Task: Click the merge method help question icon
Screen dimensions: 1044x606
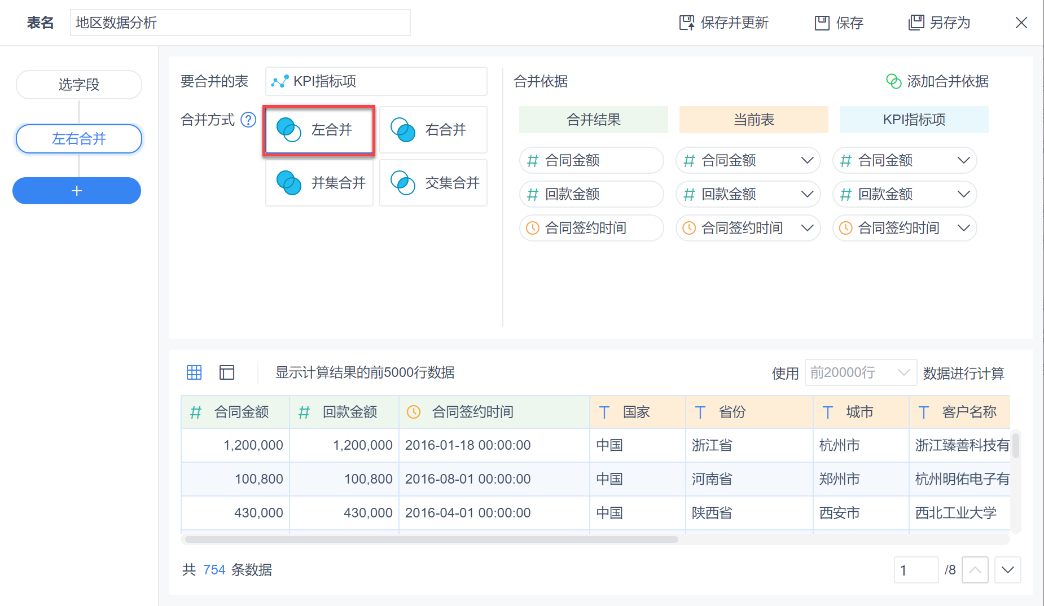Action: pos(248,120)
